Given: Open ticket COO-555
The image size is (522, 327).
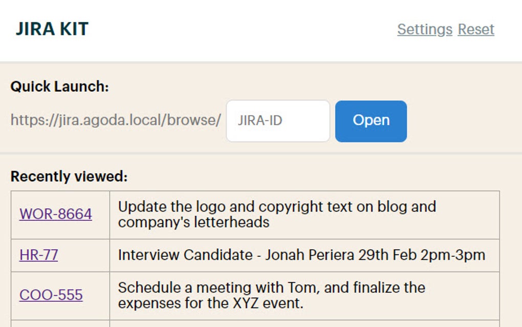Looking at the screenshot, I should [x=52, y=295].
